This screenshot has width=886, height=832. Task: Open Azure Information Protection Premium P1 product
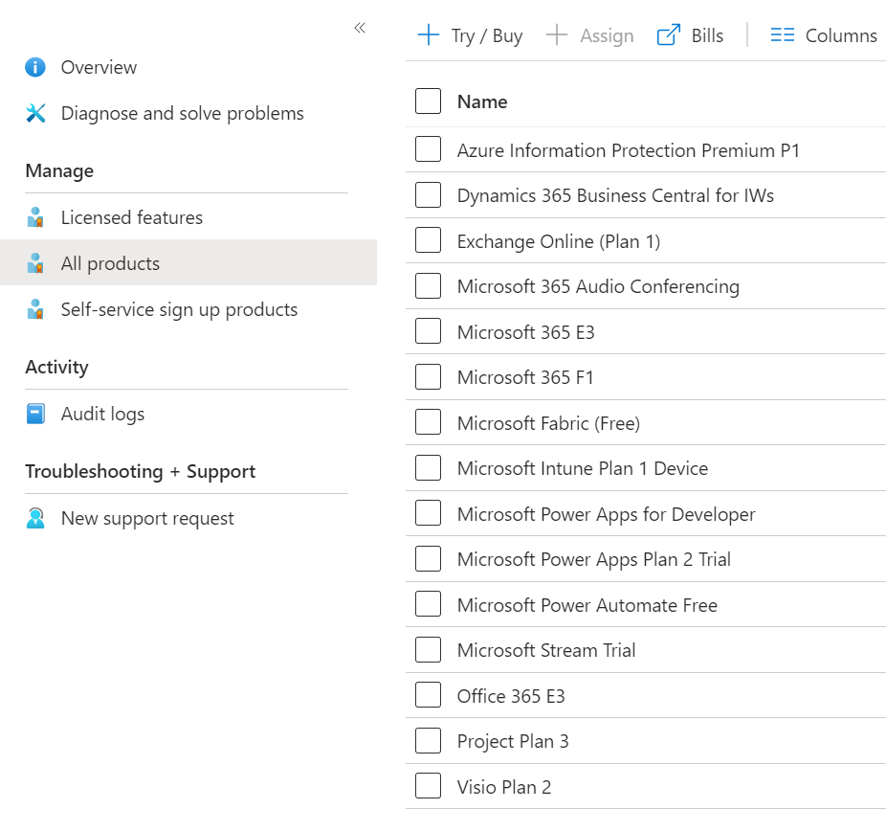[629, 150]
